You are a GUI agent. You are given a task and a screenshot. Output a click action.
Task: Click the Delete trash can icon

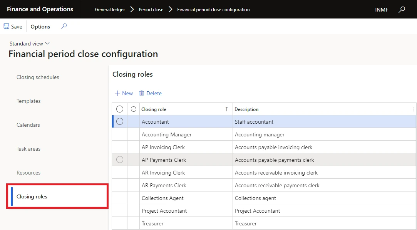[x=142, y=93]
